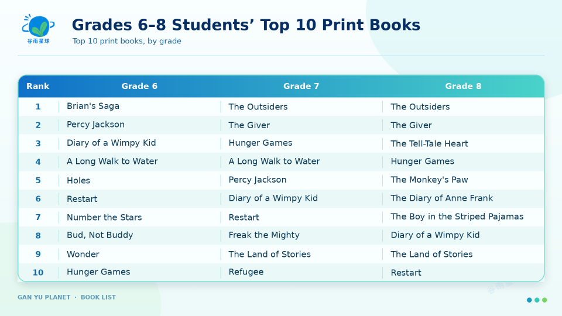Click the blue dot at bottom right

coord(529,300)
